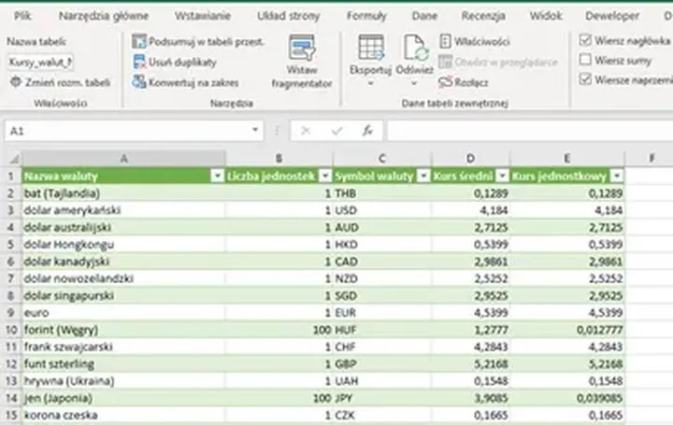Select the cell containing euro
The width and height of the screenshot is (673, 425).
pyautogui.click(x=122, y=312)
